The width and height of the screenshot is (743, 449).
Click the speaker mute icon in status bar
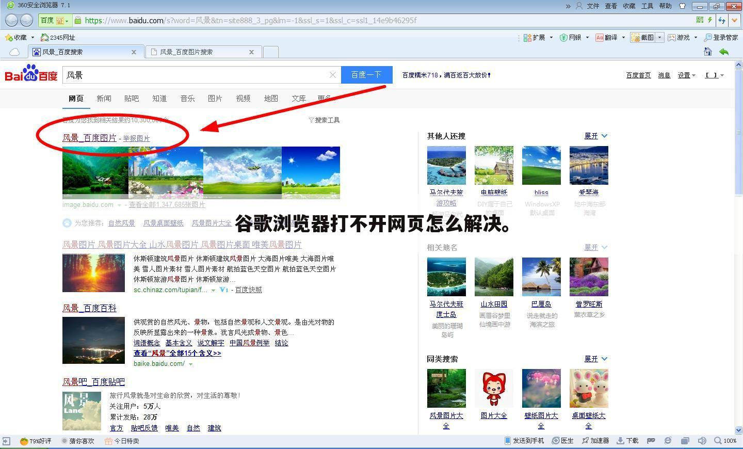tap(702, 441)
